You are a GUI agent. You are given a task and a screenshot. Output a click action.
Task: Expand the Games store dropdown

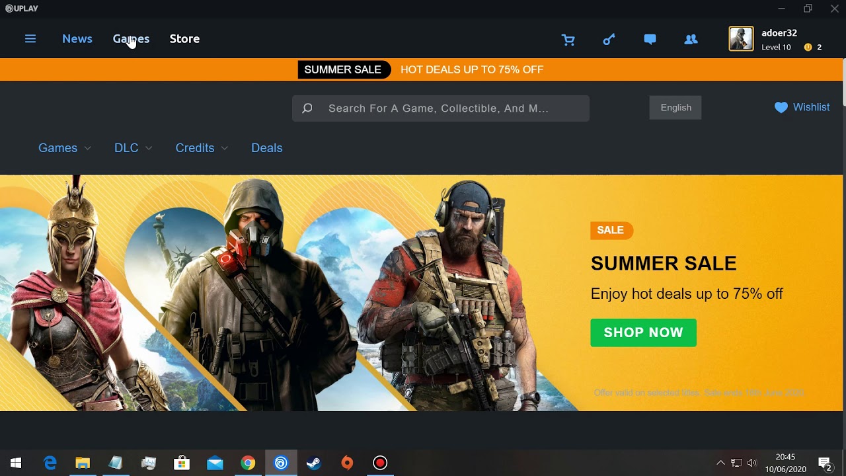tap(65, 148)
